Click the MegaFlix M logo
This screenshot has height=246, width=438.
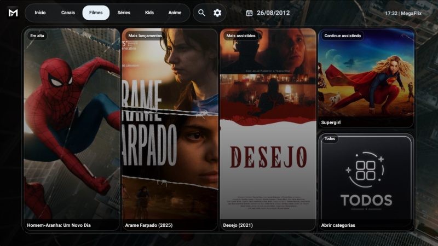click(13, 13)
